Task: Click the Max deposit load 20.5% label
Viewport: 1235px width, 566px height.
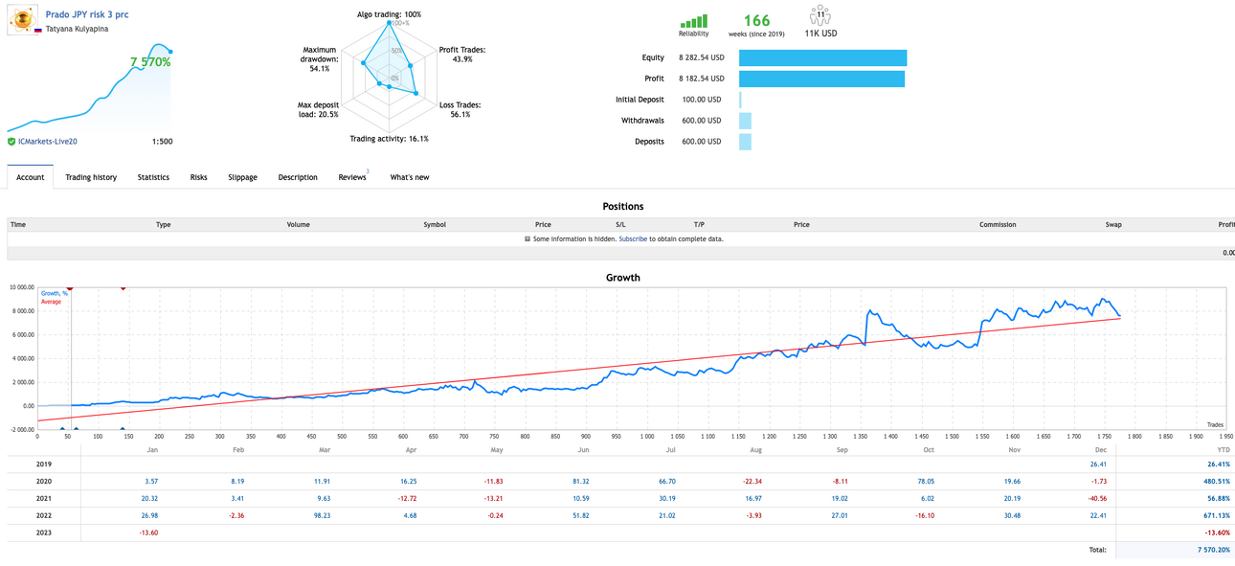Action: 318,109
